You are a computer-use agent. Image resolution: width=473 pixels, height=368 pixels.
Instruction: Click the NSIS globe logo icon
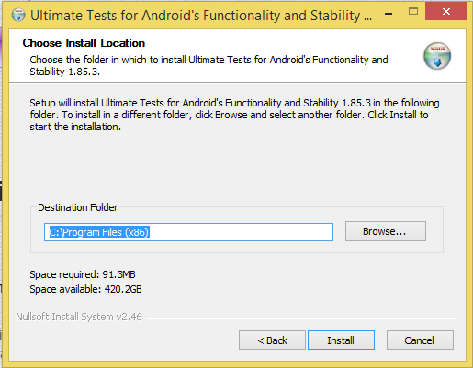[x=437, y=56]
